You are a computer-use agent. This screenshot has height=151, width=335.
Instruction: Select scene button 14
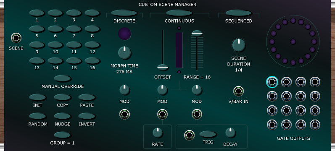[x=55, y=60]
